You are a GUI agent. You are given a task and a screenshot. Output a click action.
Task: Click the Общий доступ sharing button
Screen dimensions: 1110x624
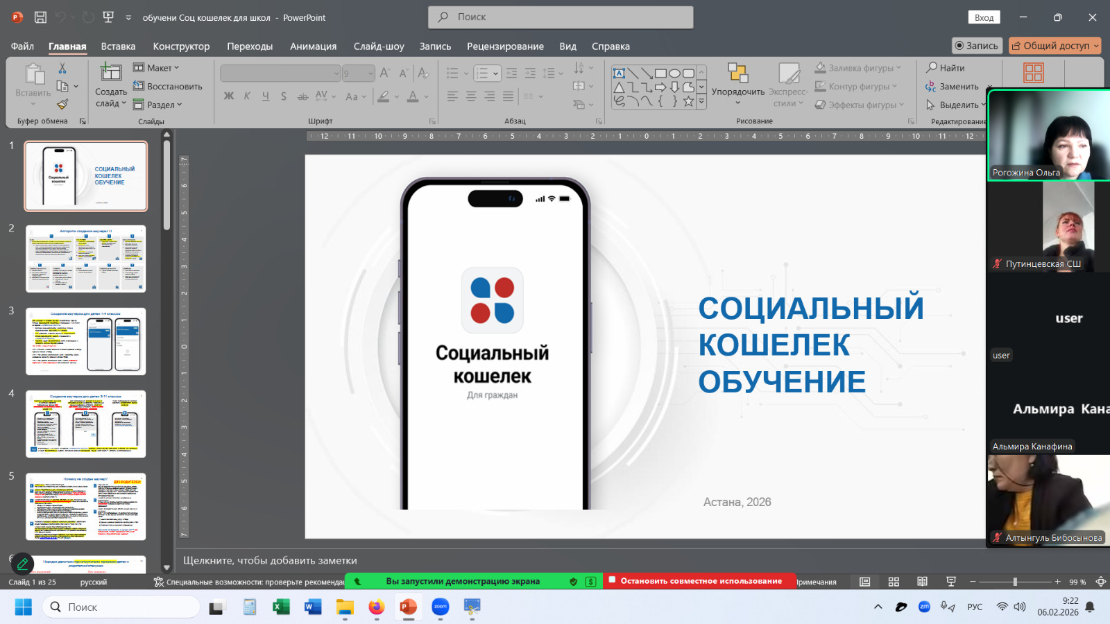tap(1054, 45)
